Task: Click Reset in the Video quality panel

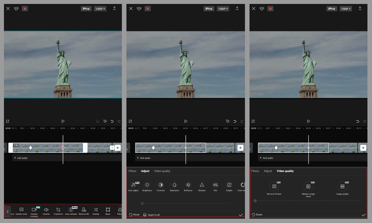Action: point(257,215)
